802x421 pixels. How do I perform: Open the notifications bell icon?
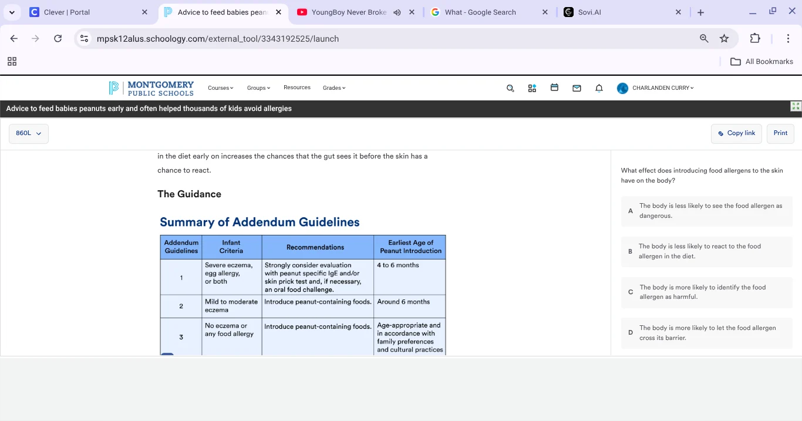tap(599, 88)
